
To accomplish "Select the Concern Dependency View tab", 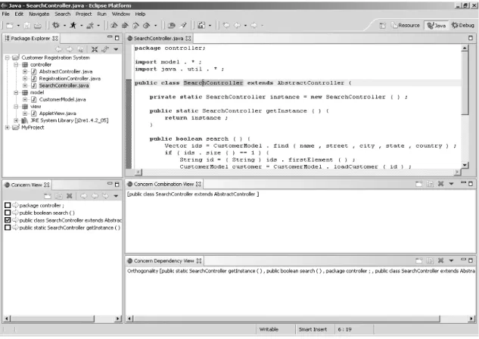I will 164,261.
